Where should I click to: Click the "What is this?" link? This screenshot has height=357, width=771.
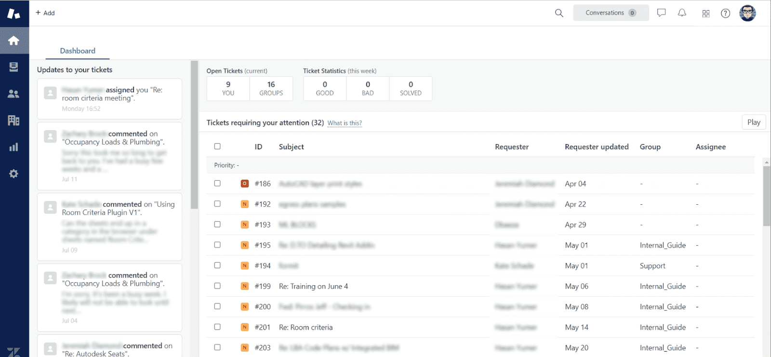click(x=345, y=123)
